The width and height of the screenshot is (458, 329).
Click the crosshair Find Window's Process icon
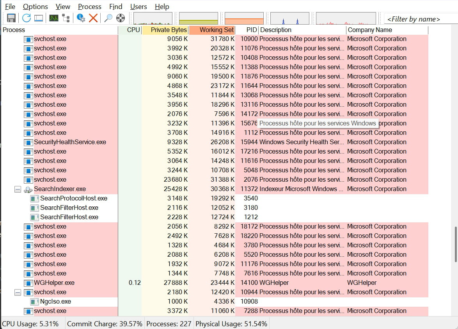pos(121,18)
